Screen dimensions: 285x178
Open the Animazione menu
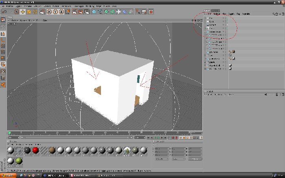(x=66, y=6)
